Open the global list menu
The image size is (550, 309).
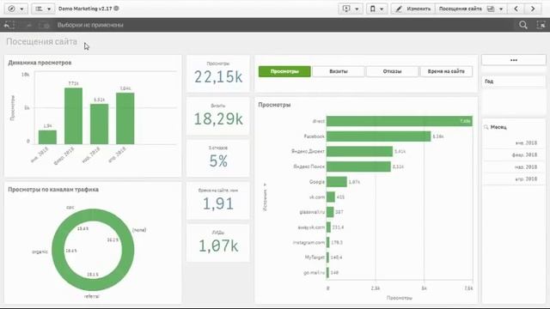pos(43,9)
